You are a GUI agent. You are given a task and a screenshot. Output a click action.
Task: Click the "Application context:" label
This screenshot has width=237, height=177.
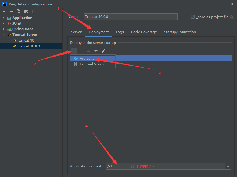pyautogui.click(x=86, y=166)
